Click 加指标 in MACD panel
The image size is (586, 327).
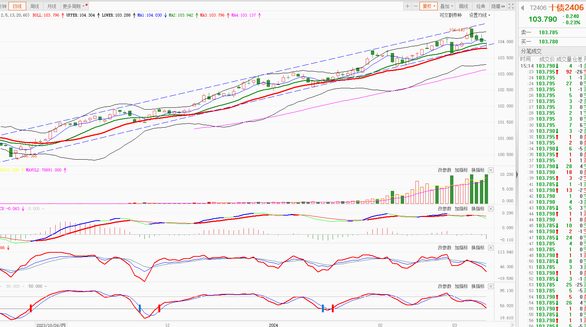[x=461, y=209]
